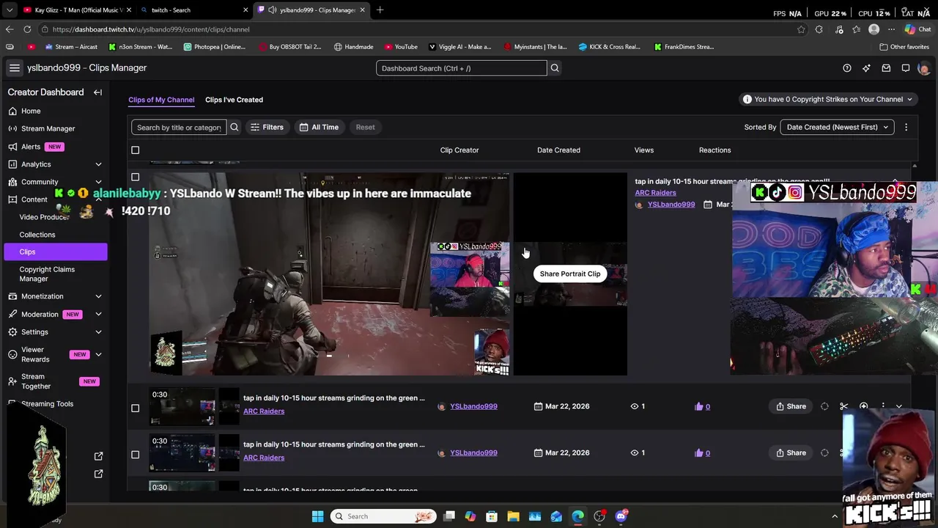938x528 pixels.
Task: Tick checkbox for second Mar 22 clip row
Action: [135, 455]
